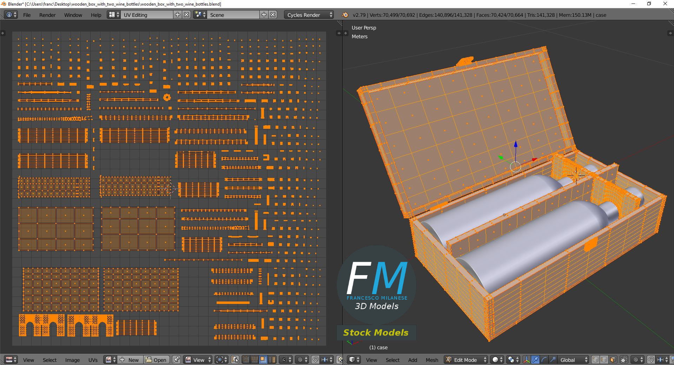Image resolution: width=674 pixels, height=365 pixels.
Task: Toggle snapping magnet in the UV editor
Action: coord(315,360)
